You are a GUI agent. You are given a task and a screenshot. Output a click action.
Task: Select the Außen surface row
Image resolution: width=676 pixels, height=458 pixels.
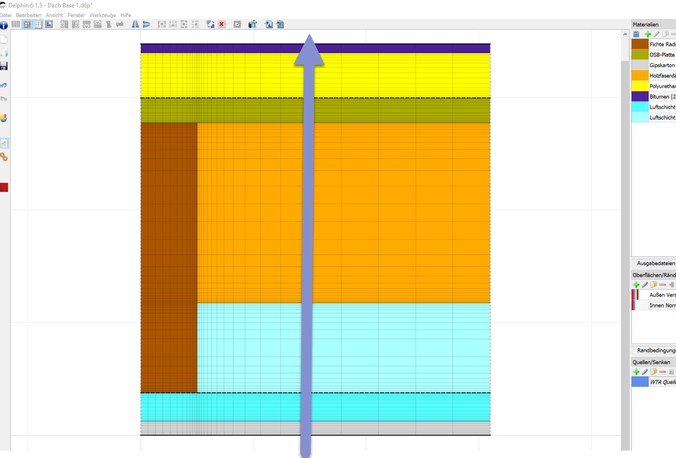[654, 295]
